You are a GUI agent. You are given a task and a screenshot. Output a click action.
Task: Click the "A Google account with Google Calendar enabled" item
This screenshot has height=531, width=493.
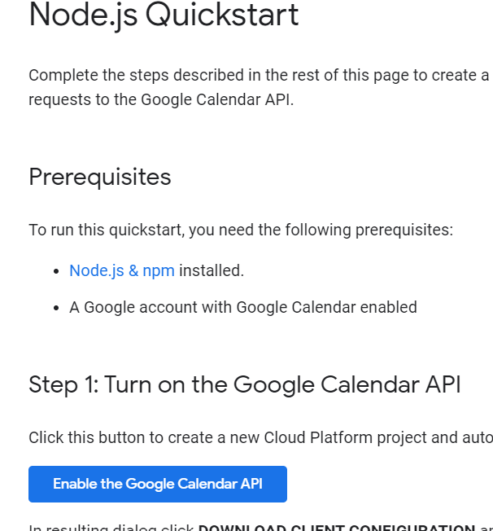(x=243, y=308)
